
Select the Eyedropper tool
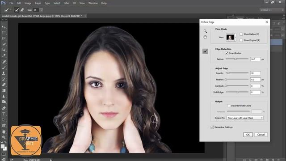pos(4,55)
